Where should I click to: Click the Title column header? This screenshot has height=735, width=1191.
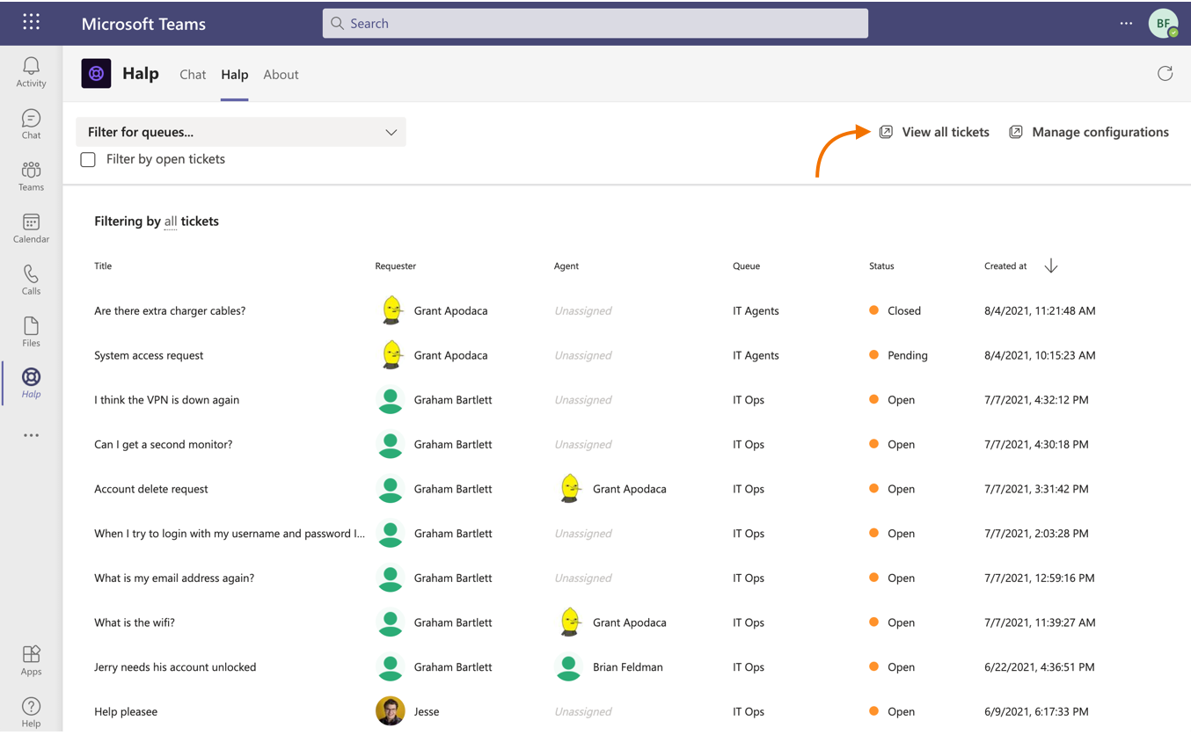click(x=103, y=266)
